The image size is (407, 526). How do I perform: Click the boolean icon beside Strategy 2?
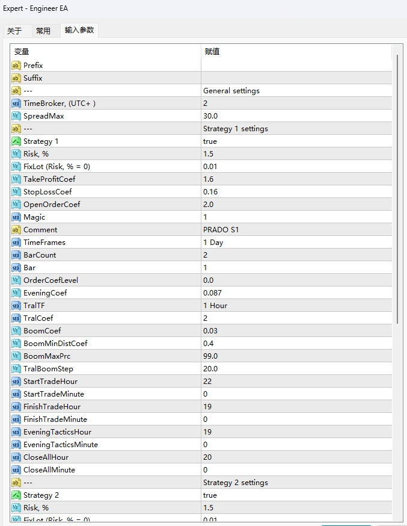coord(16,495)
